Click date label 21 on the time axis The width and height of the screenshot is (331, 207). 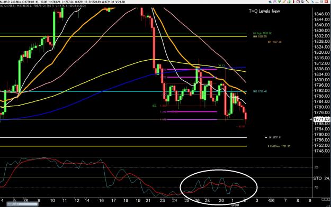[x=148, y=201]
